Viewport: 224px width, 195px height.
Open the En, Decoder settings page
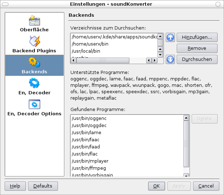pyautogui.click(x=34, y=86)
